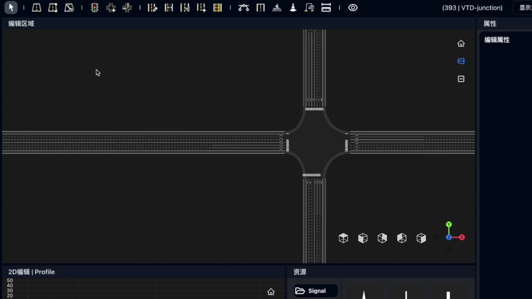Open the 2D编辑 | Profile panel tab
Screen dimensions: 532x299
coord(32,272)
